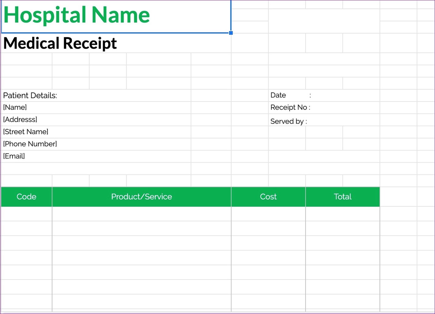Select the 'Served by :' label

tap(289, 121)
